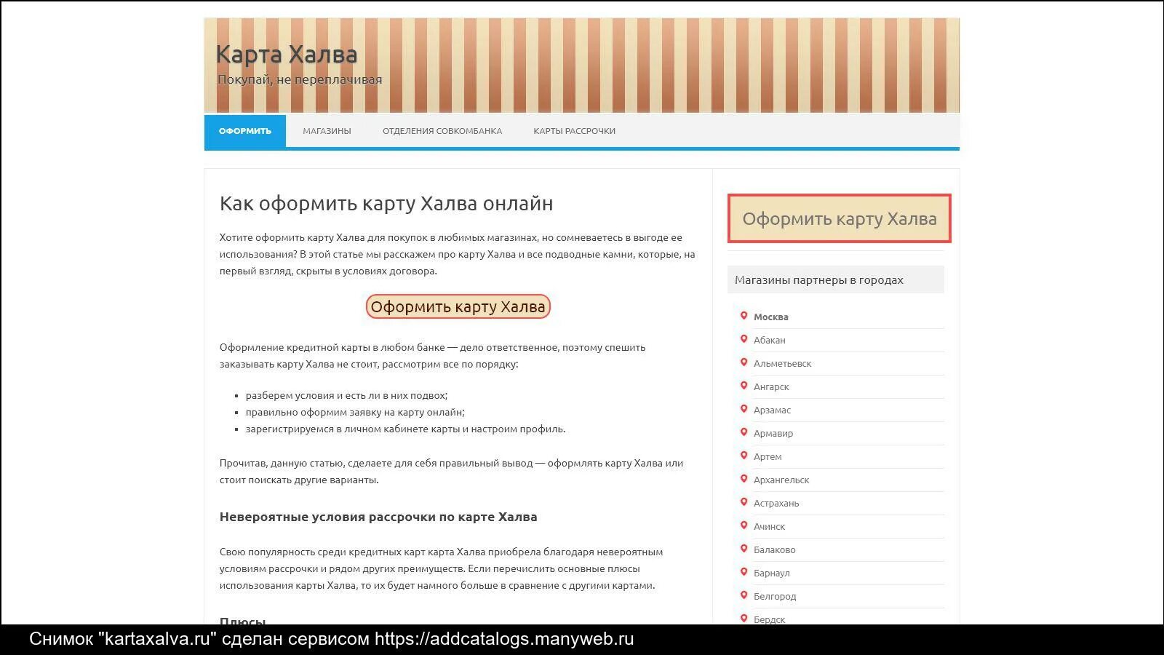
Task: Click the map pin icon beside Альметьевск
Action: coord(744,362)
